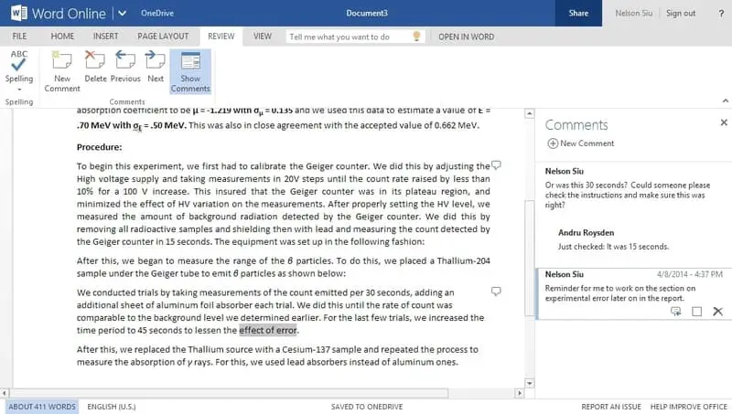732x414 pixels.
Task: Click the lightbulb icon in the search box
Action: (x=417, y=36)
